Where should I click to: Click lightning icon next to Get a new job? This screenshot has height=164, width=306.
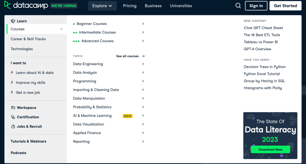click(x=12, y=92)
